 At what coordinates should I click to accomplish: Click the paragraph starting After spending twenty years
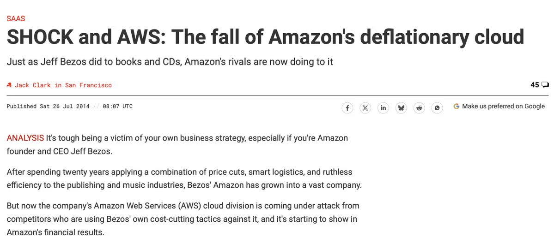tap(184, 178)
